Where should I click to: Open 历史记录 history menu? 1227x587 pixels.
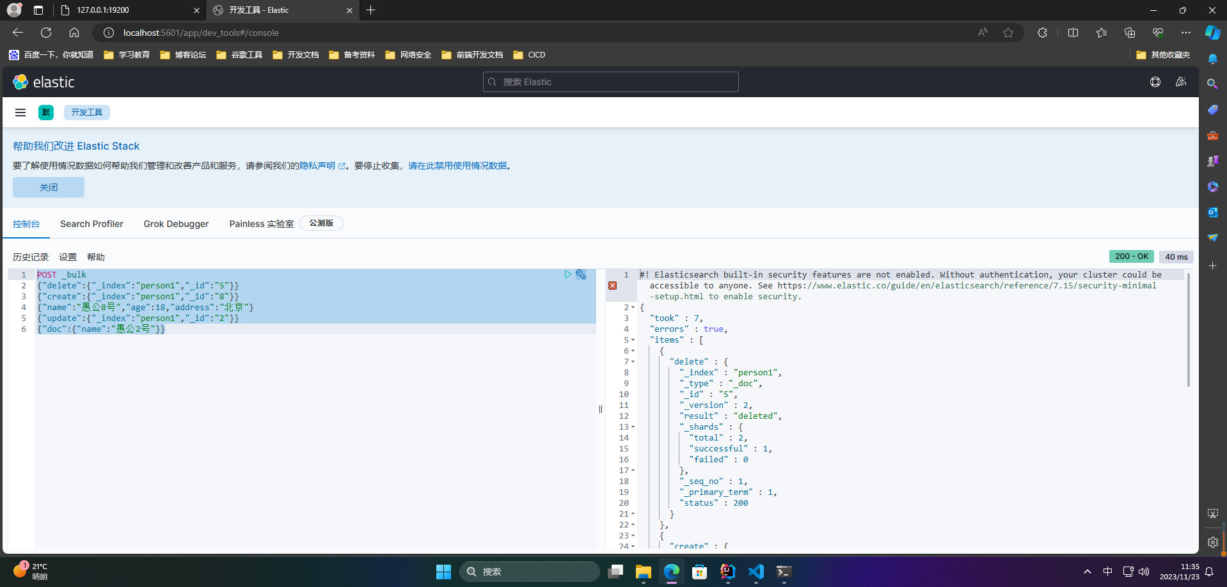tap(31, 257)
